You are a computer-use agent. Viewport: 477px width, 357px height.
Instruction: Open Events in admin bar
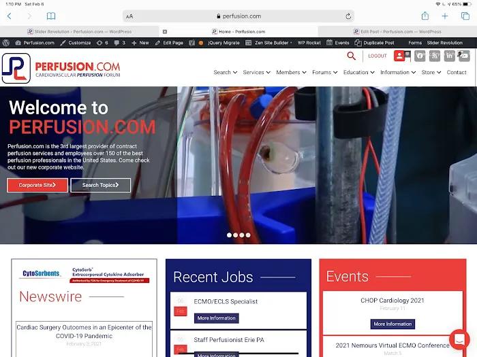pos(338,43)
